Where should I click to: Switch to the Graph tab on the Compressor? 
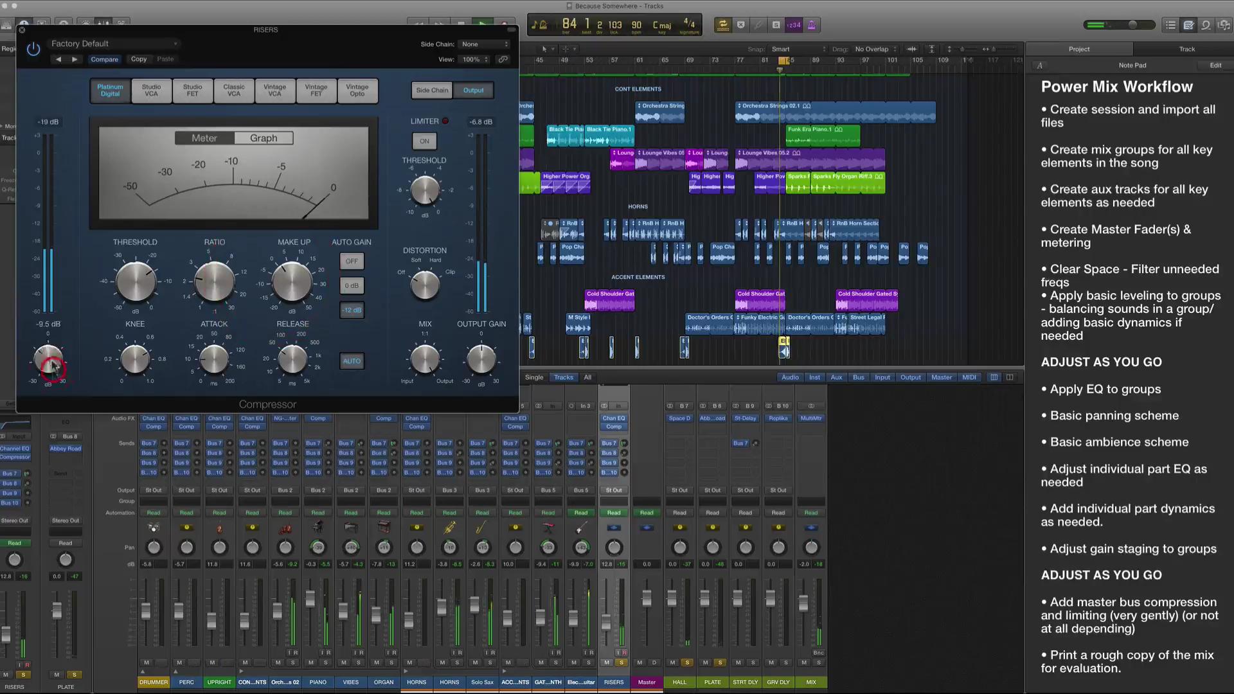pyautogui.click(x=264, y=138)
